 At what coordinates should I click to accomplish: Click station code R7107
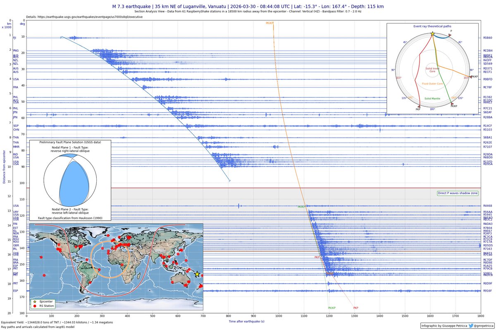[488, 146]
